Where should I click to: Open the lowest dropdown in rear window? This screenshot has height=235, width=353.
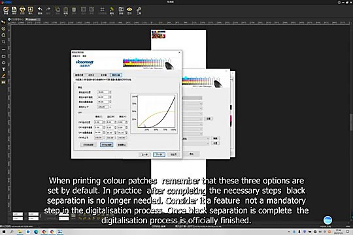tap(196, 143)
